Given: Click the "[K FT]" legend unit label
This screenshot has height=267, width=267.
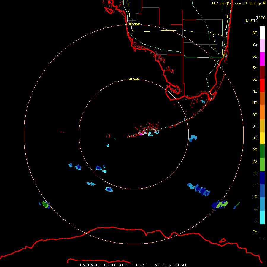Looking at the screenshot, I should pos(251,20).
